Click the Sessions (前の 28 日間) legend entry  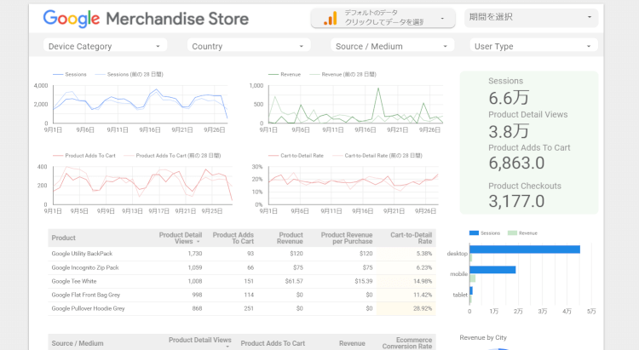click(x=130, y=75)
